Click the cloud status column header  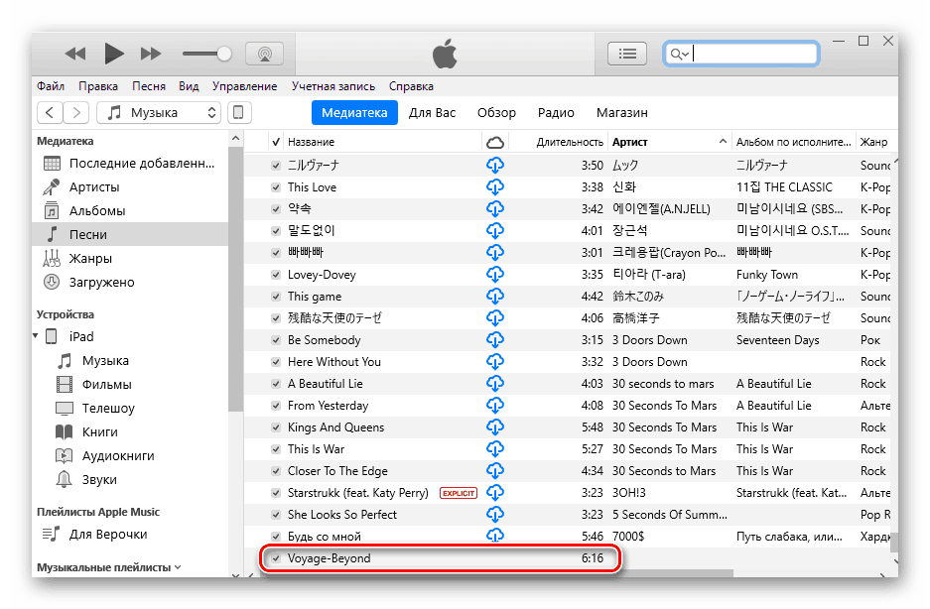[x=495, y=142]
